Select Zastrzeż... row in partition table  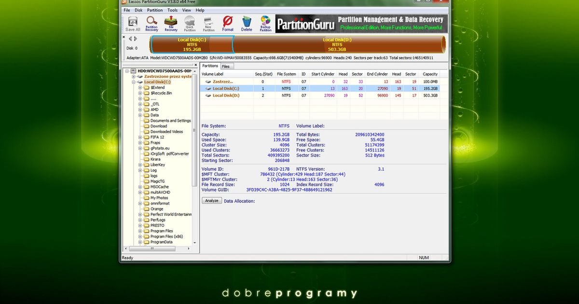[x=320, y=82]
